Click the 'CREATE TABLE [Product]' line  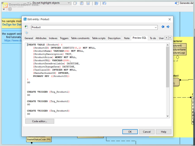click(x=45, y=45)
